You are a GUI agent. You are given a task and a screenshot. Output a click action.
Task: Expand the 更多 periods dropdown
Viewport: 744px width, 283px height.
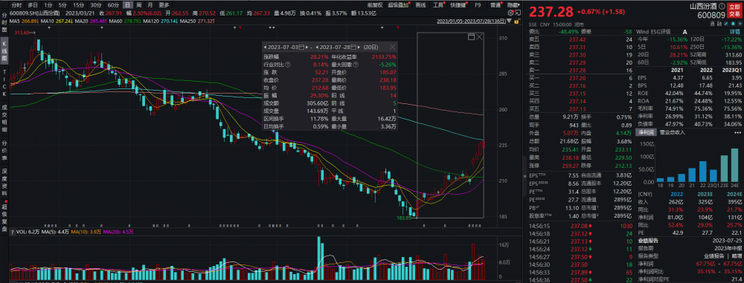point(164,4)
